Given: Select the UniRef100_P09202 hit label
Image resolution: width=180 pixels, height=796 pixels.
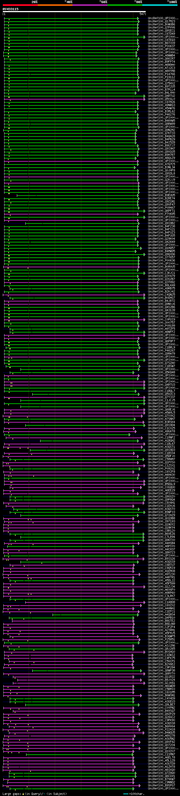Looking at the screenshot, I should (x=161, y=468).
